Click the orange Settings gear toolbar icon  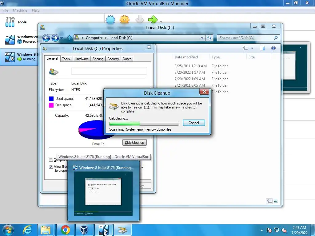click(125, 19)
